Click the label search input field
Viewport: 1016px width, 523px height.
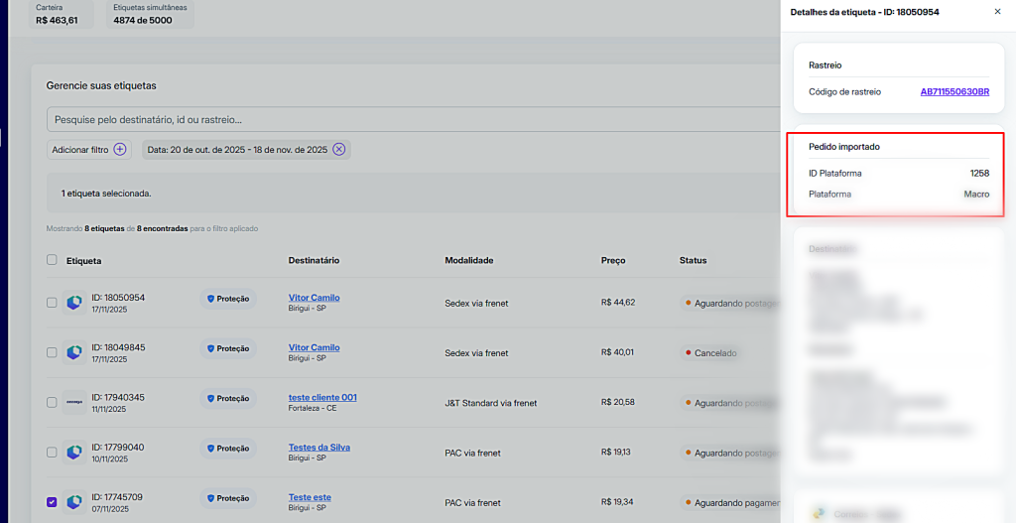coord(397,119)
